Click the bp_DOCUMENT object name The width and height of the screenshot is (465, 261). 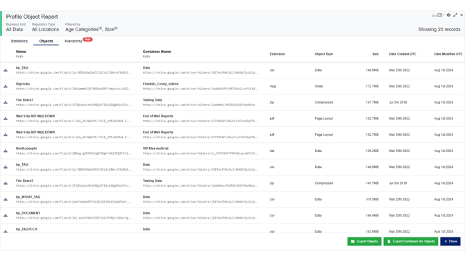(x=28, y=213)
